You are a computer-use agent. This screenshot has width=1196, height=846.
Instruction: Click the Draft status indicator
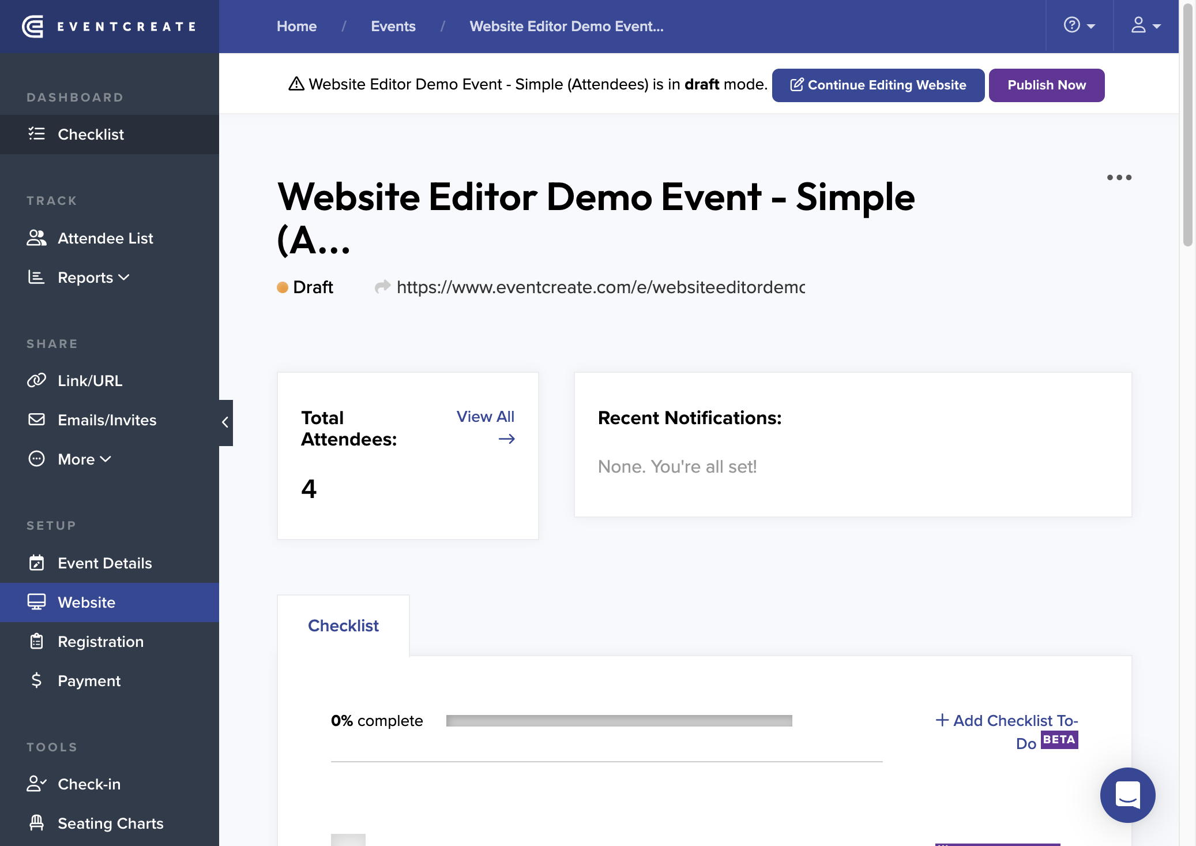click(x=305, y=287)
